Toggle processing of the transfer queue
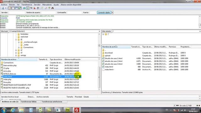This screenshot has width=201, height=113. 28,8
